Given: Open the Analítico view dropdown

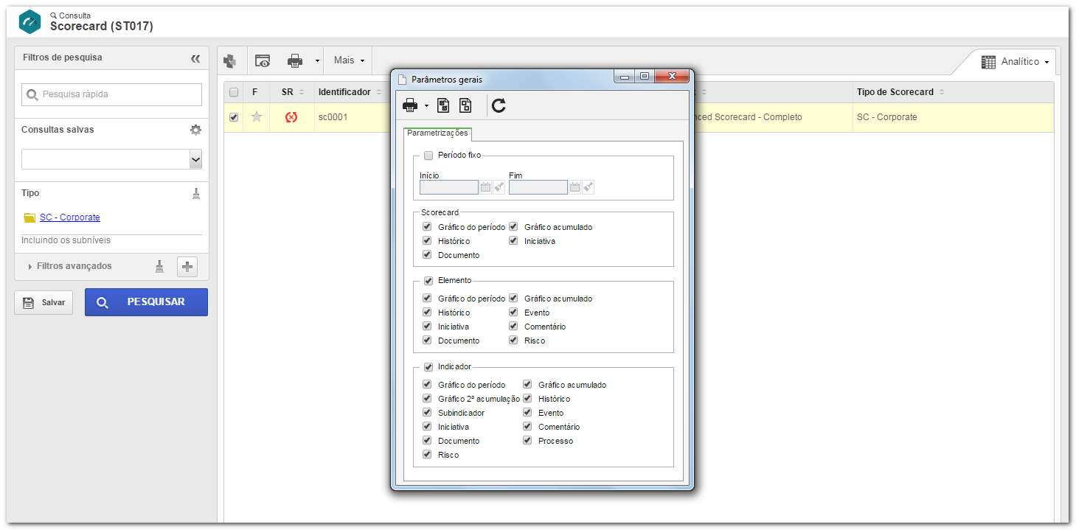Looking at the screenshot, I should (x=1015, y=62).
